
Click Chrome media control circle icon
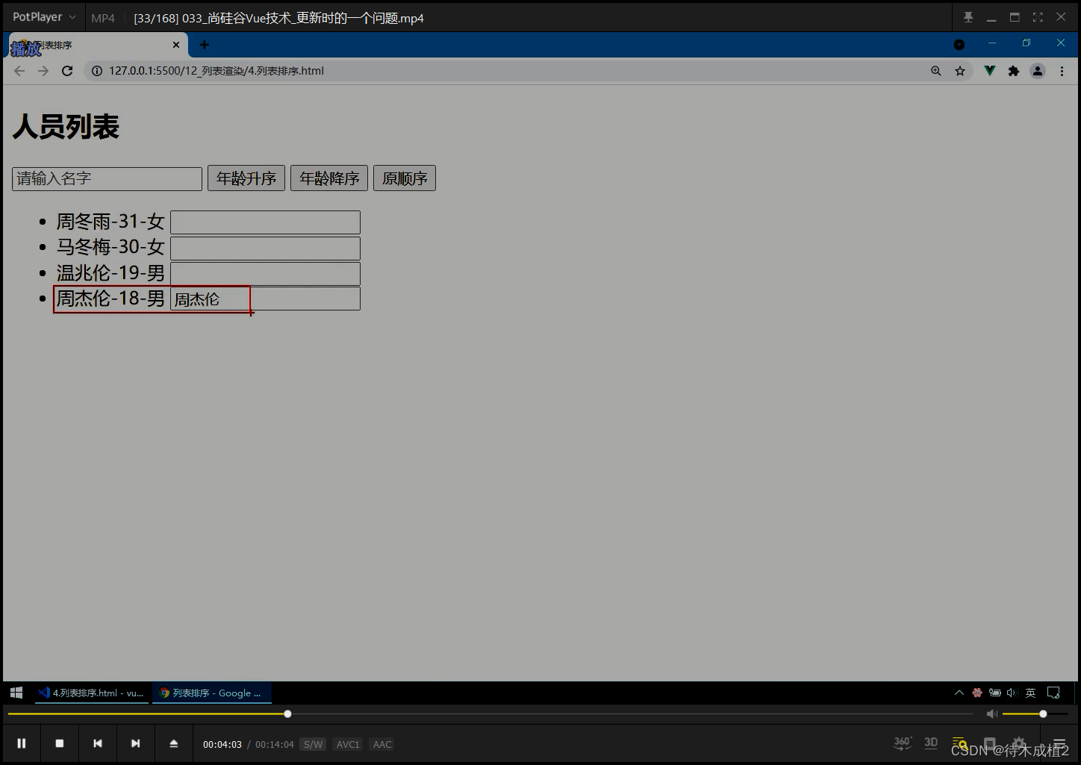click(x=959, y=45)
